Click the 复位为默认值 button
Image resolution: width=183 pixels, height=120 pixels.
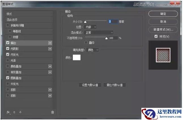click(115, 85)
